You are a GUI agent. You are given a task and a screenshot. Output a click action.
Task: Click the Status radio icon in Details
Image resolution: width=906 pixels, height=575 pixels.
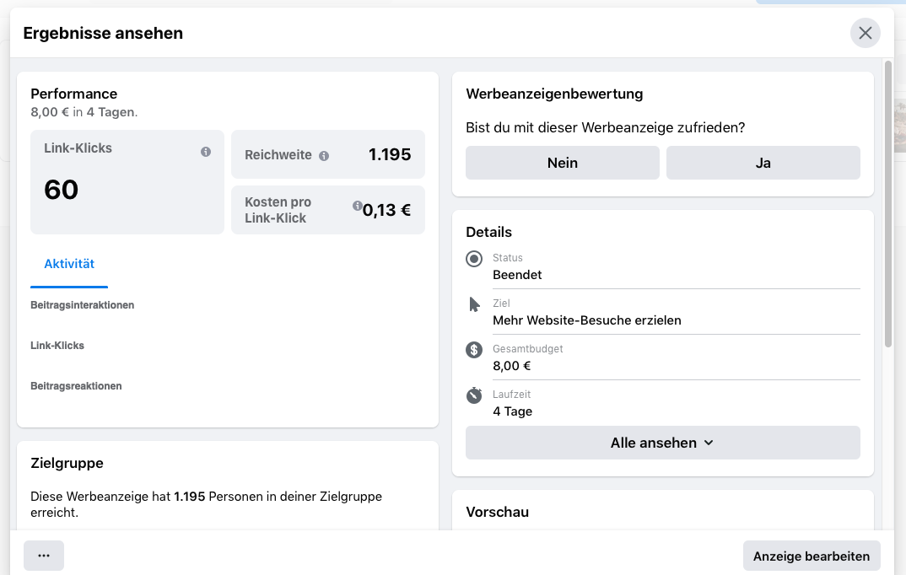[x=474, y=259]
